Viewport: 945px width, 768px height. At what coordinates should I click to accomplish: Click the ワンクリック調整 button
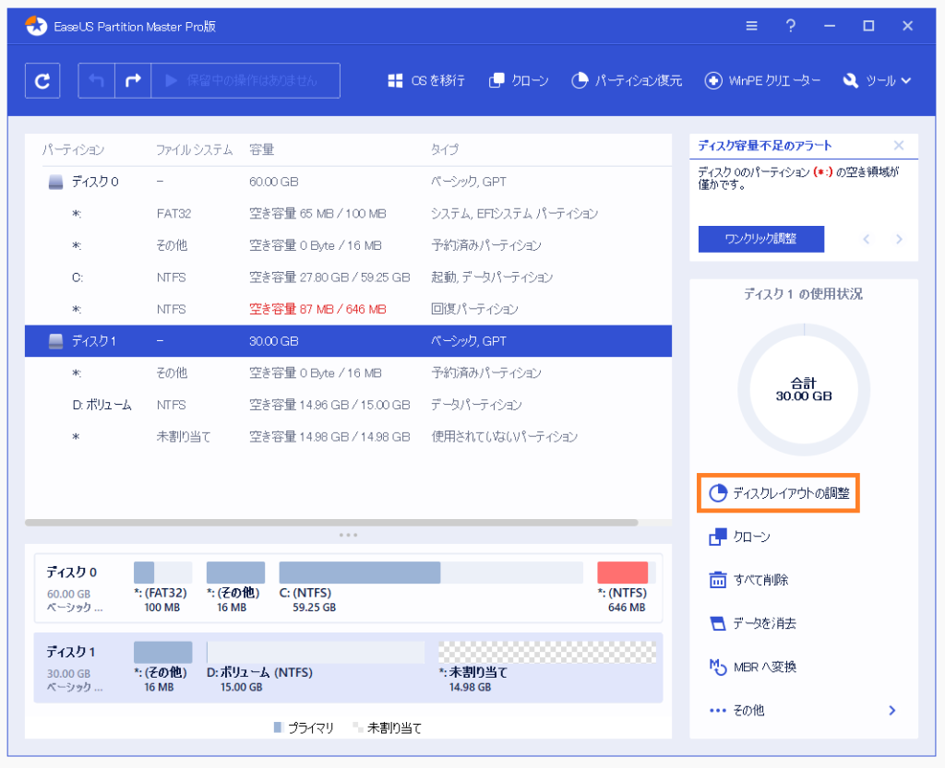point(761,239)
